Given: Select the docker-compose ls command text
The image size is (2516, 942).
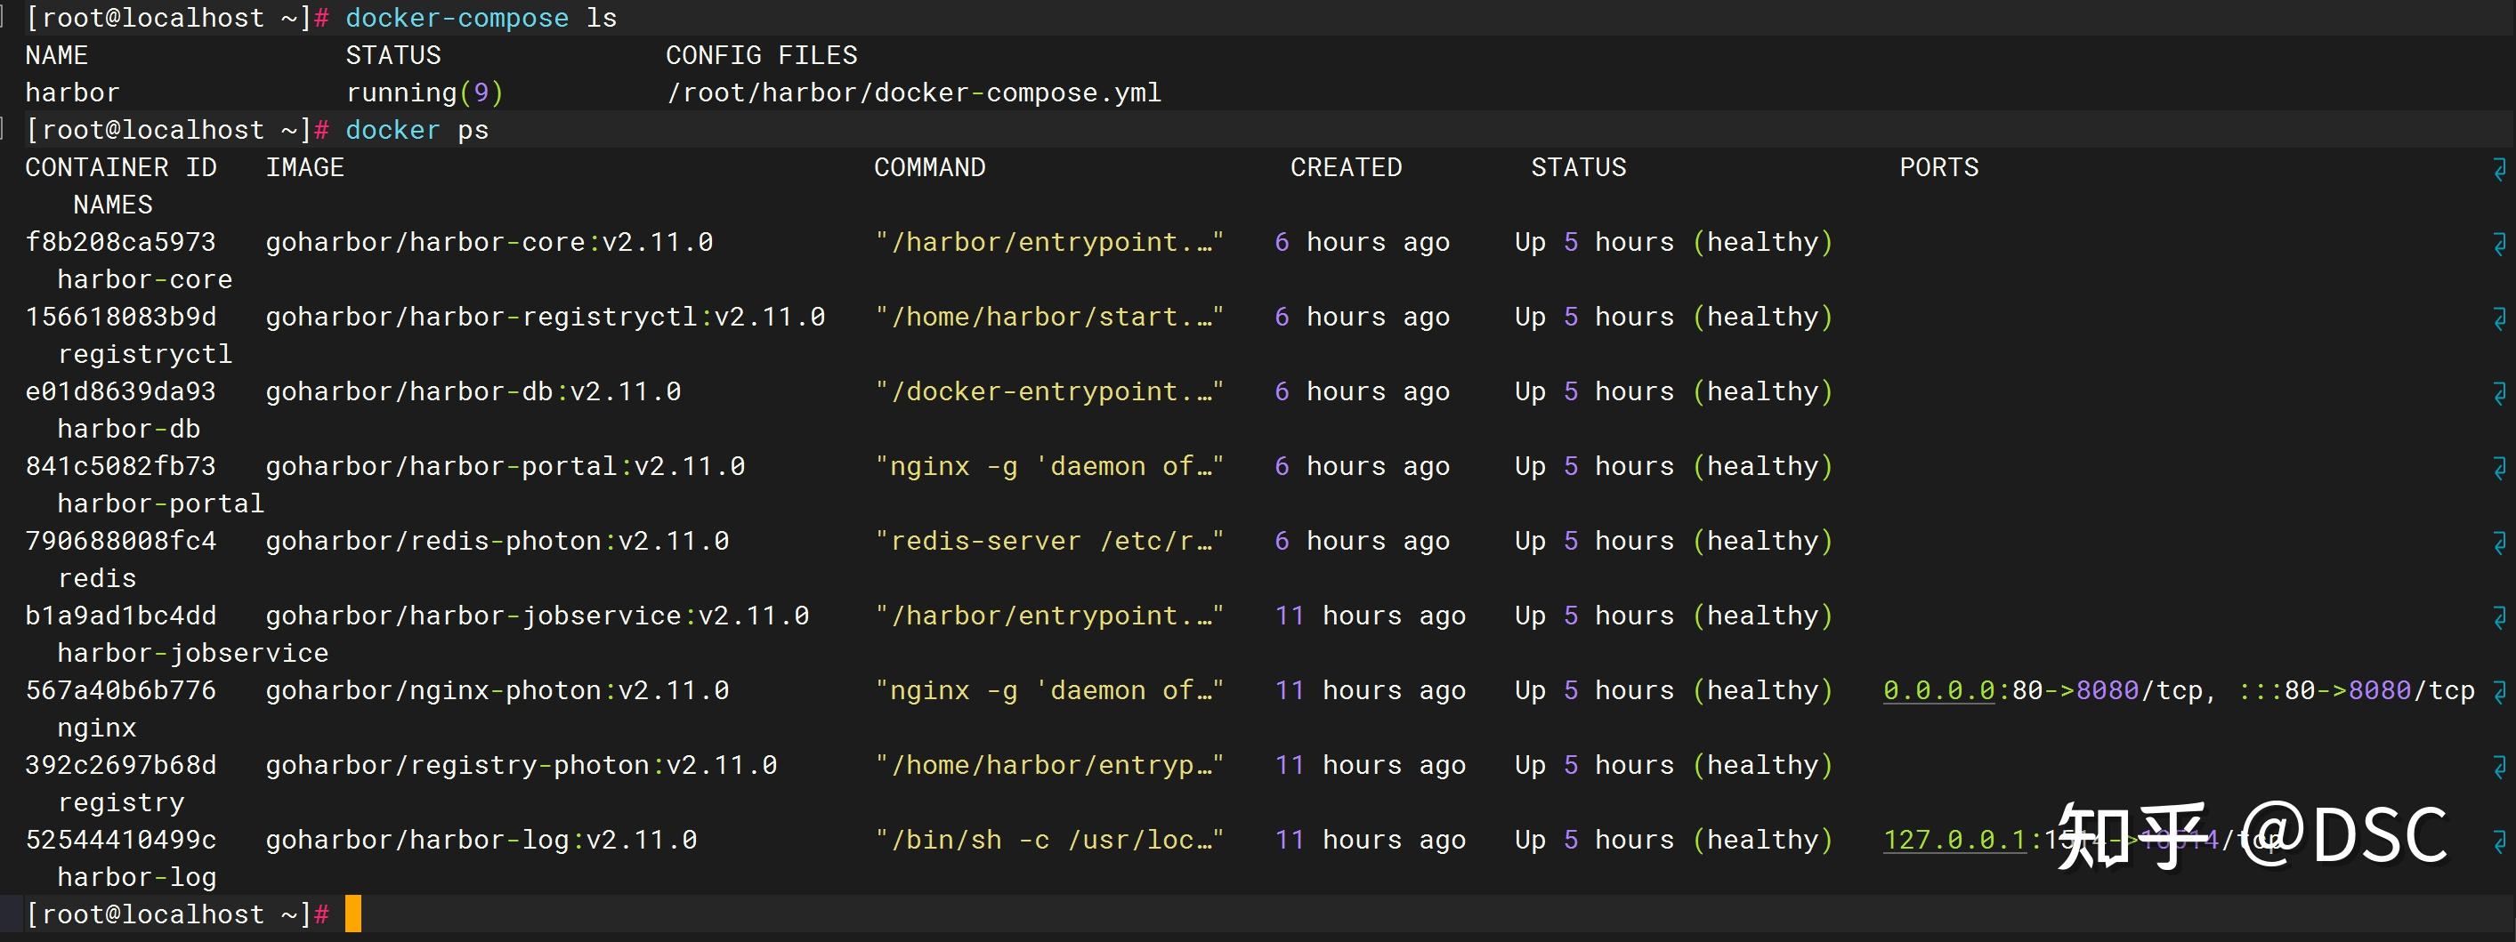Looking at the screenshot, I should 482,17.
